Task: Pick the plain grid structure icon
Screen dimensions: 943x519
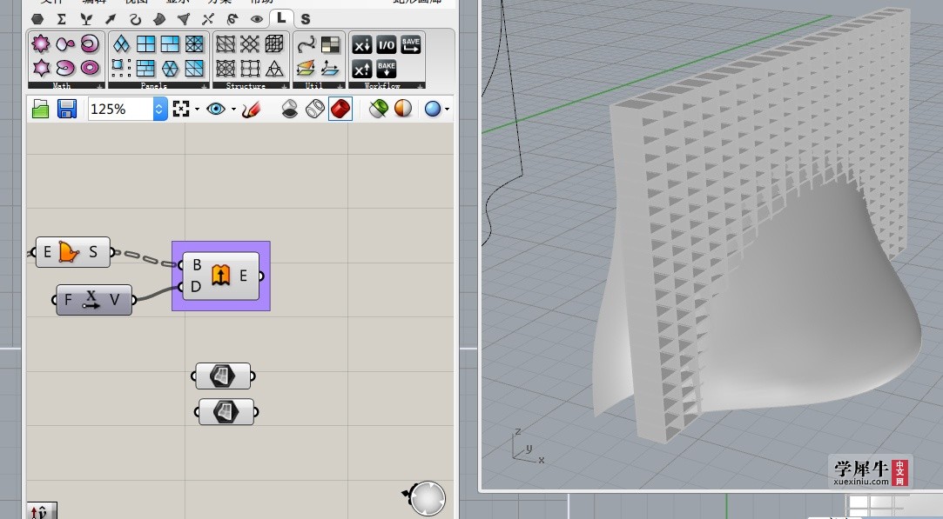Action: (x=250, y=69)
